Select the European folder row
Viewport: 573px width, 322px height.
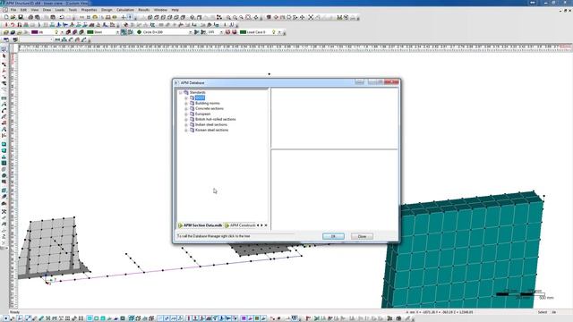click(x=202, y=114)
